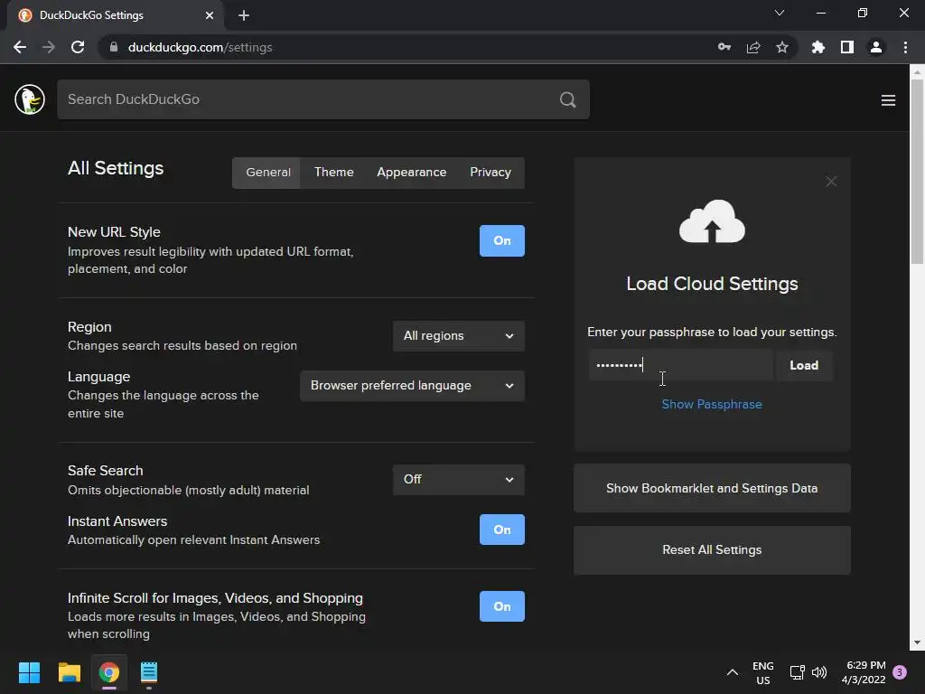Open the Chrome profile icon
Image resolution: width=925 pixels, height=694 pixels.
(875, 47)
